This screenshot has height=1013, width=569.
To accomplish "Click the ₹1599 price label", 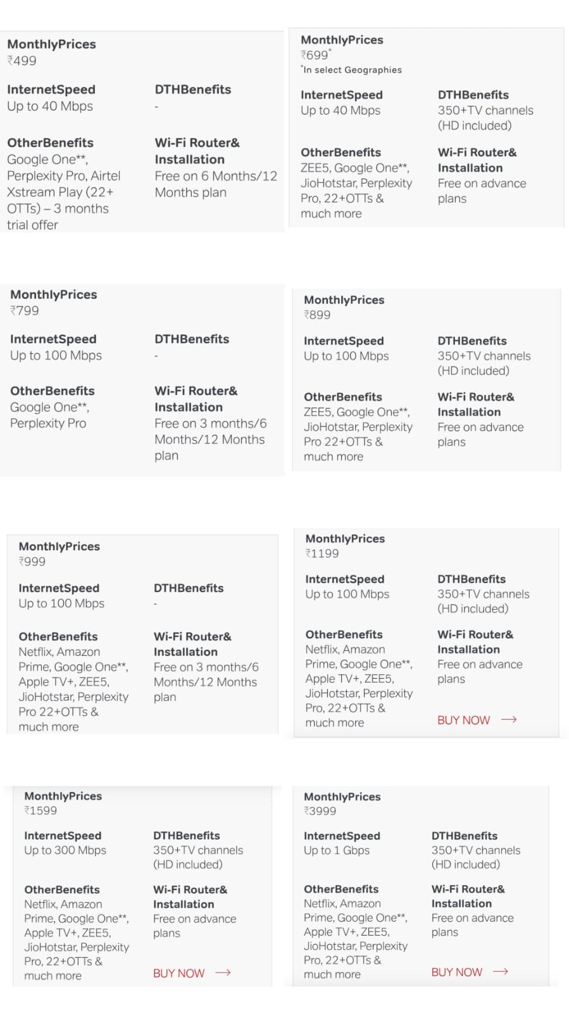I will click(x=41, y=810).
